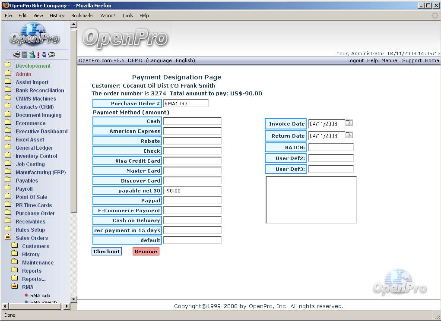
Task: Open the calculator icon in sidebar
Action: [25, 55]
